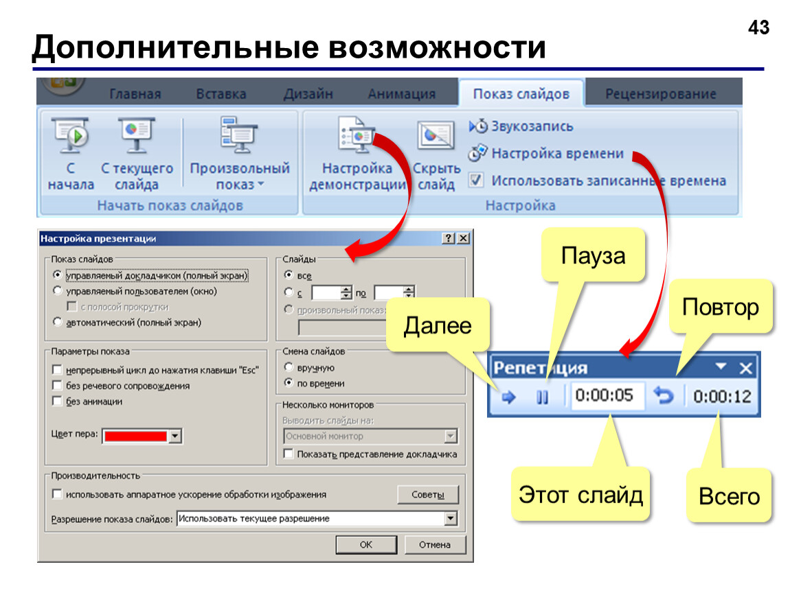Image resolution: width=790 pixels, height=593 pixels.
Task: Click 'по' slide number spinner
Action: click(x=409, y=292)
